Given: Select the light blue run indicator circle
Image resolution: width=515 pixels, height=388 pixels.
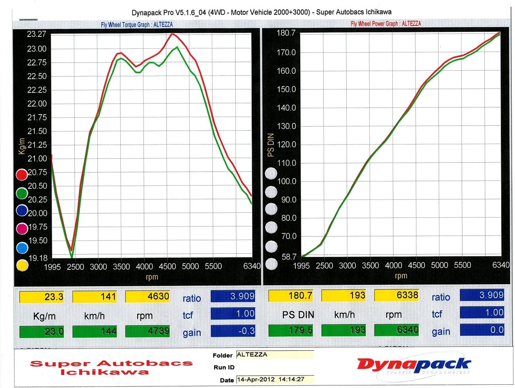Looking at the screenshot, I should click(21, 247).
